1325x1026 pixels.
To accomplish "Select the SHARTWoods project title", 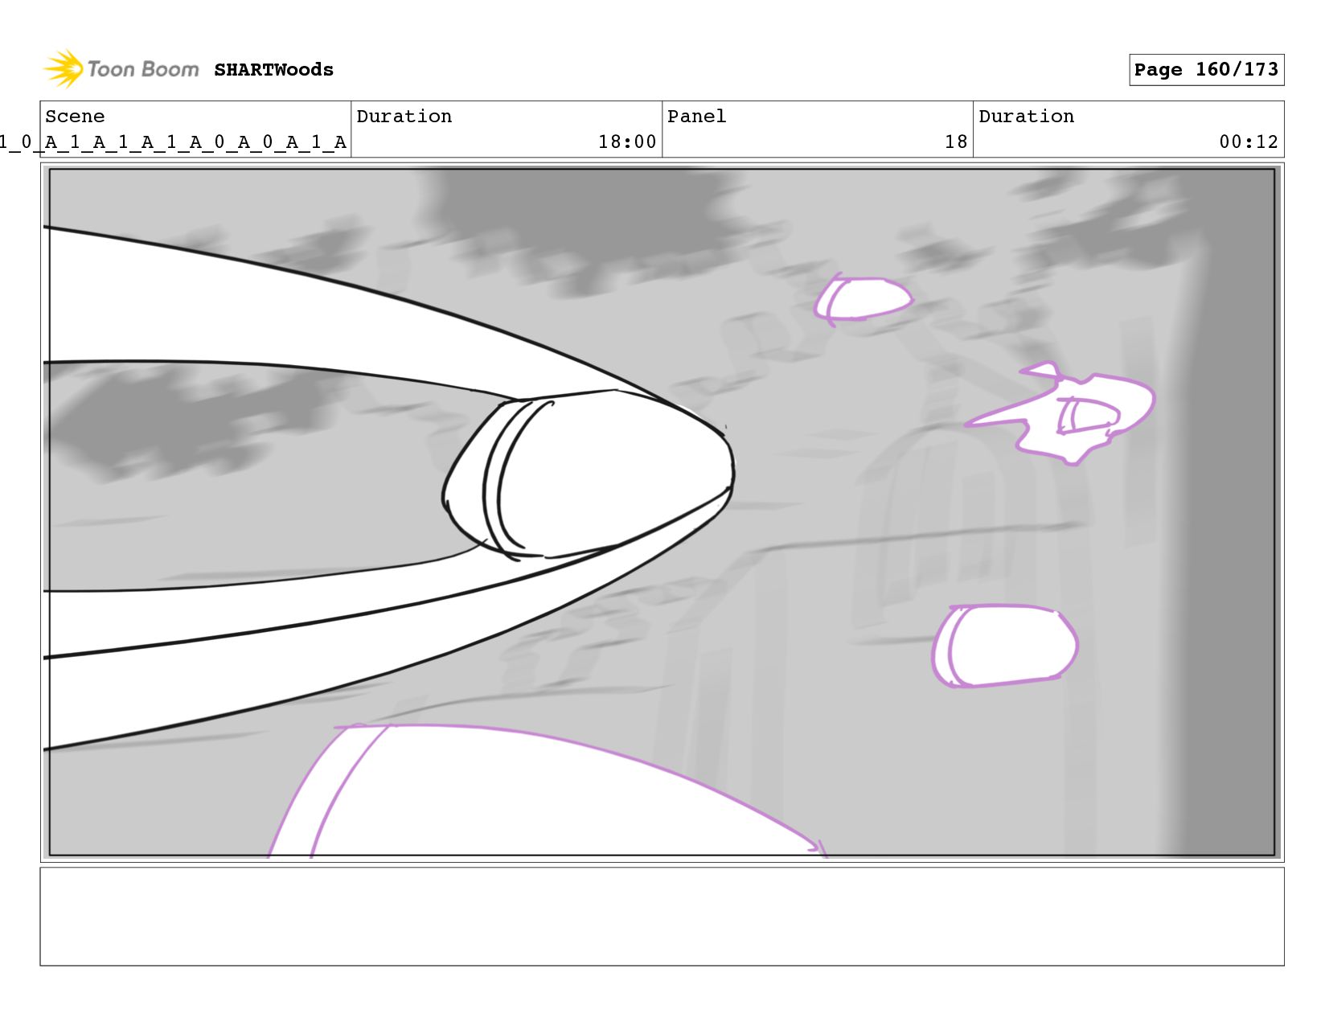I will [273, 70].
